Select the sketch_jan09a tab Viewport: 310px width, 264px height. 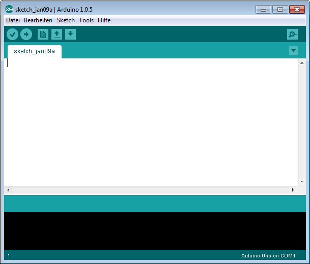pos(35,51)
